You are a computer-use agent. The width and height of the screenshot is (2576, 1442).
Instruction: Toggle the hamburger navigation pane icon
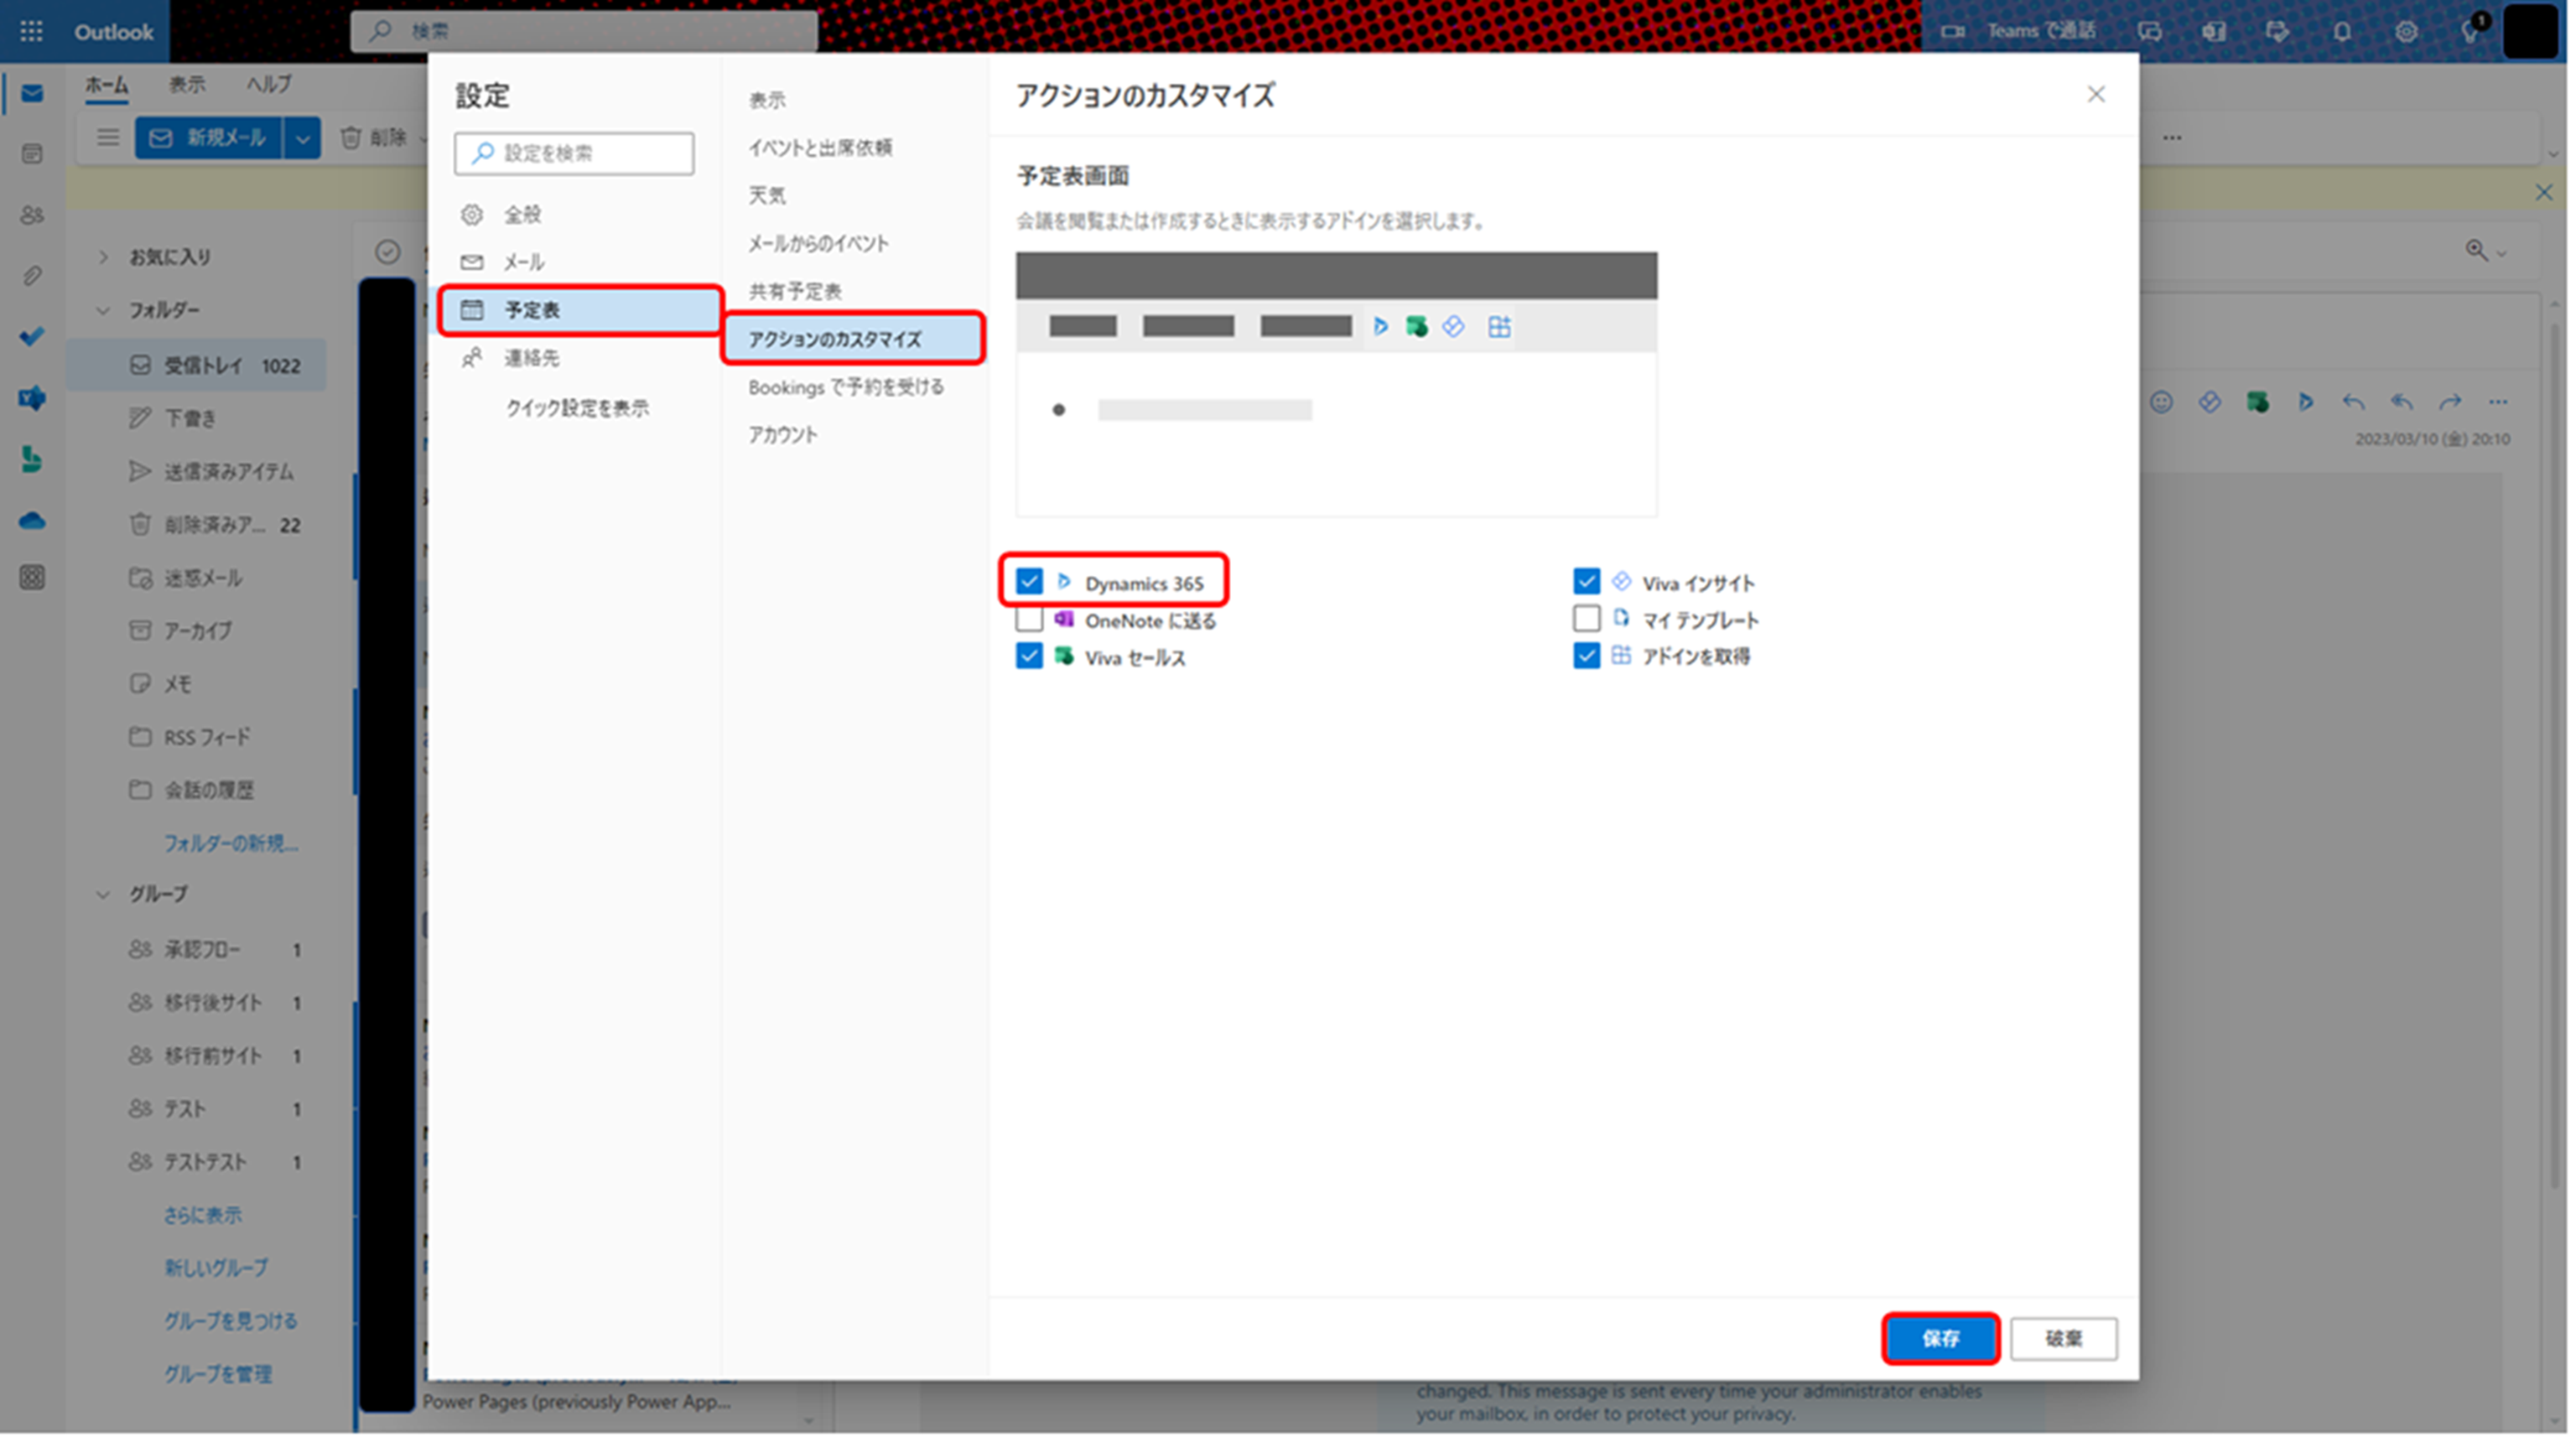pyautogui.click(x=108, y=137)
